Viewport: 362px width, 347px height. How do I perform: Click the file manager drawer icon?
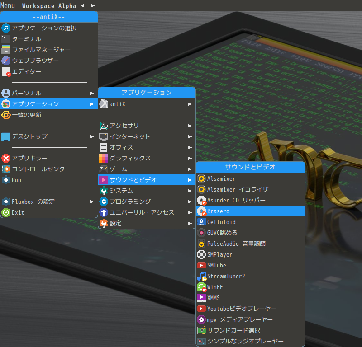6,50
